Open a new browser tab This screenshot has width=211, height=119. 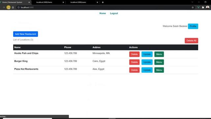(103, 2)
